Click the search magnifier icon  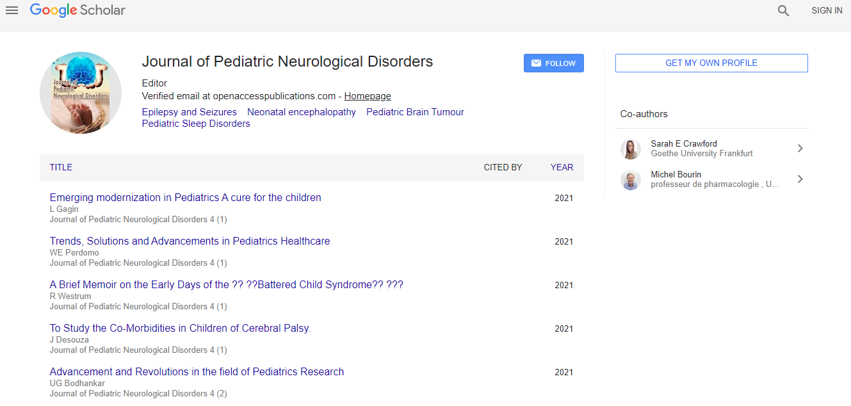[783, 10]
